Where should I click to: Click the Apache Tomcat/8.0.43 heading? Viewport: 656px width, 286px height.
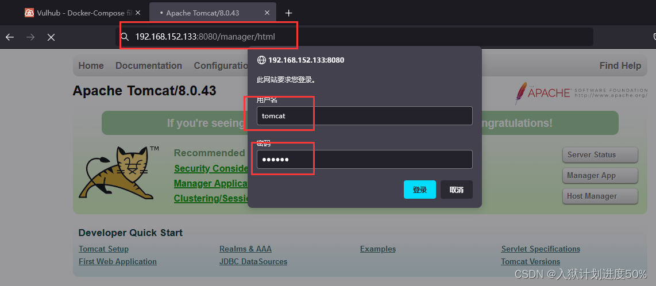[x=144, y=91]
